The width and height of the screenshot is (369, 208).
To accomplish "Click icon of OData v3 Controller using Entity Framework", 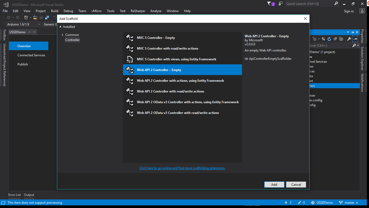I will (x=130, y=102).
